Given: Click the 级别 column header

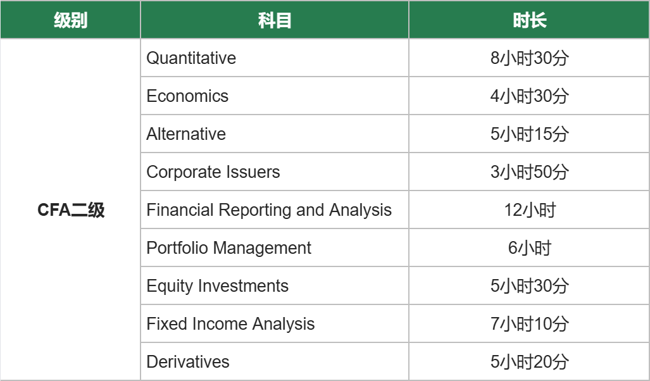Looking at the screenshot, I should 70,20.
